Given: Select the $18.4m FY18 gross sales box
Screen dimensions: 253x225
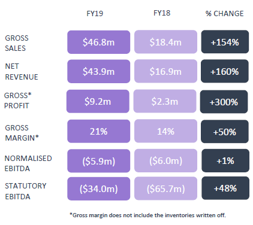Looking at the screenshot, I should point(165,42).
